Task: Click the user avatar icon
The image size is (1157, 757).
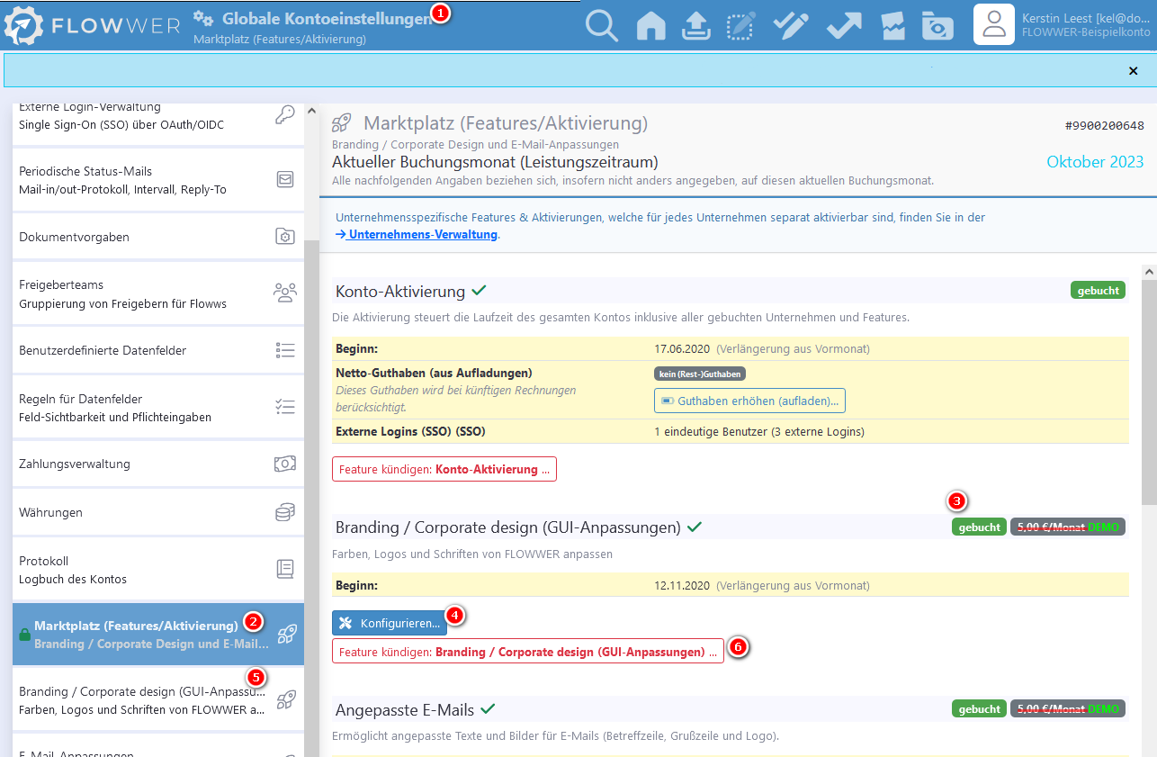Action: point(994,24)
